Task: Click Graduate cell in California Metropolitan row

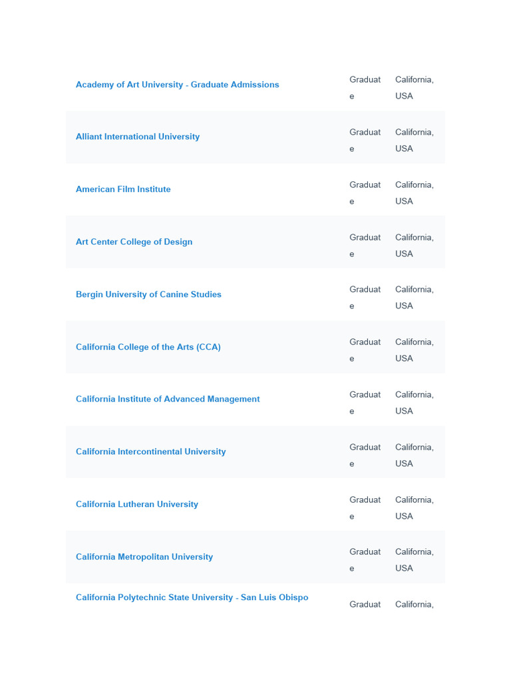Action: click(x=365, y=559)
